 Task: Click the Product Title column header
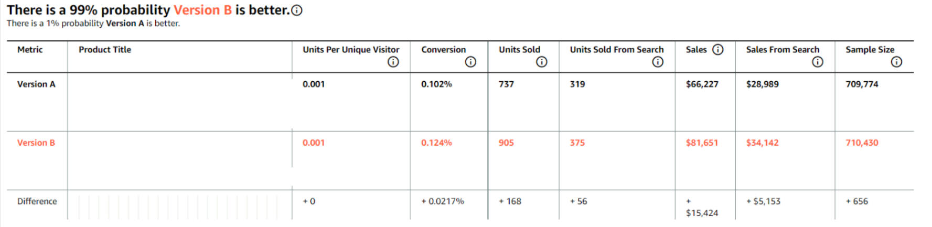pos(105,50)
